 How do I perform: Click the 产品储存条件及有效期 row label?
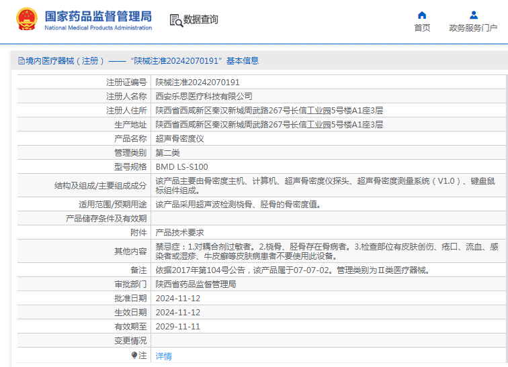pos(106,219)
